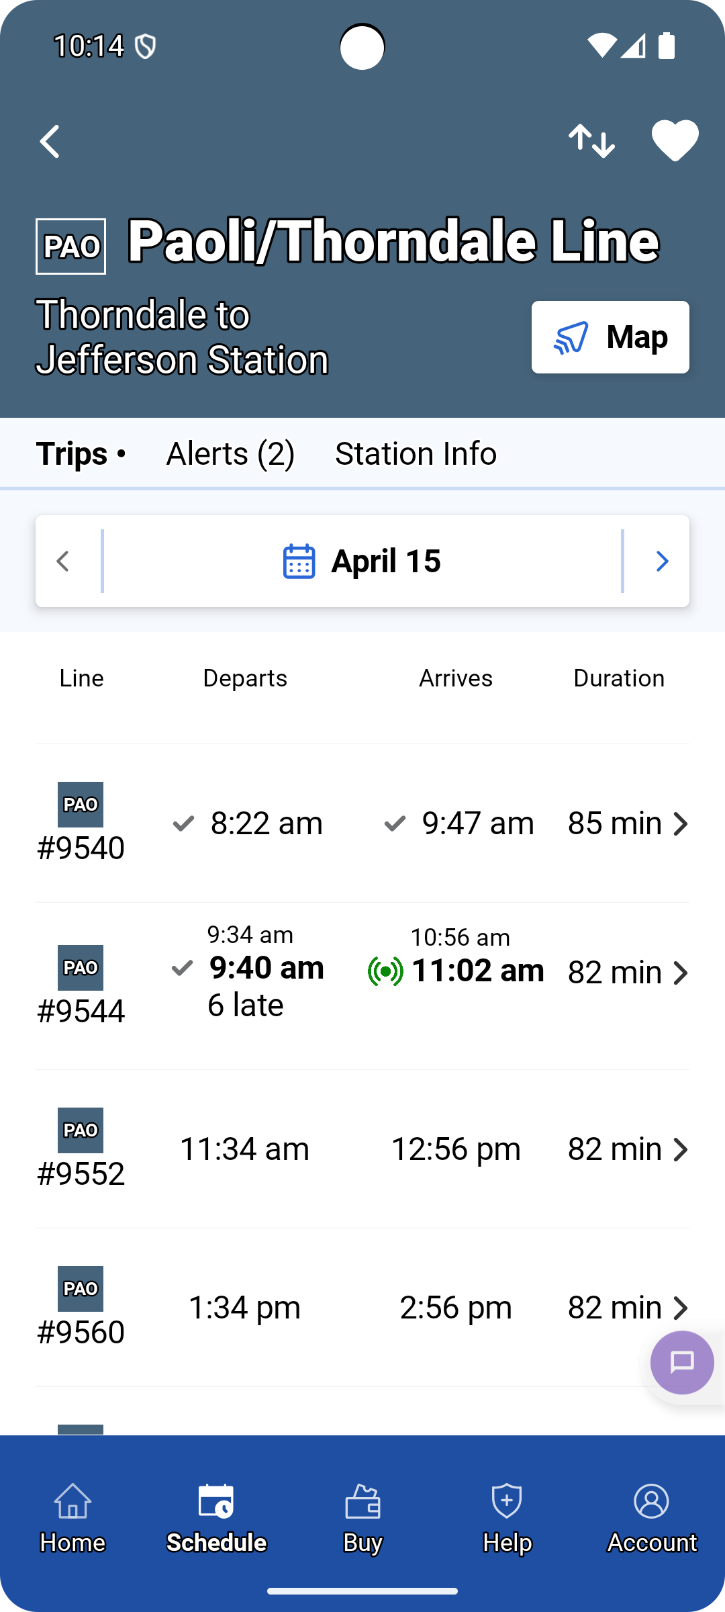725x1612 pixels.
Task: Advance to next day arrow
Action: coord(661,562)
